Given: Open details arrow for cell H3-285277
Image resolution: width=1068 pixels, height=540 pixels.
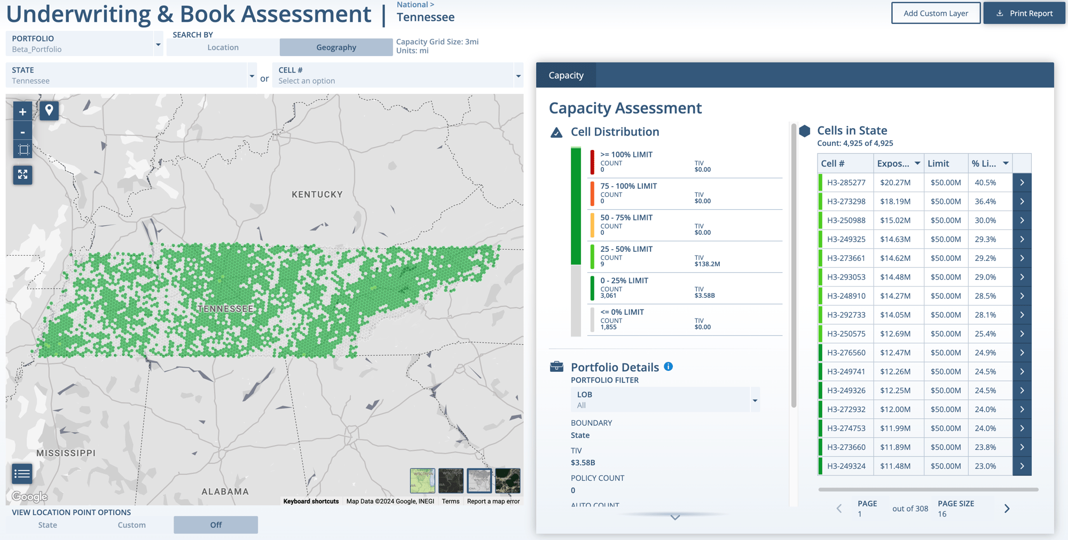Looking at the screenshot, I should 1022,182.
